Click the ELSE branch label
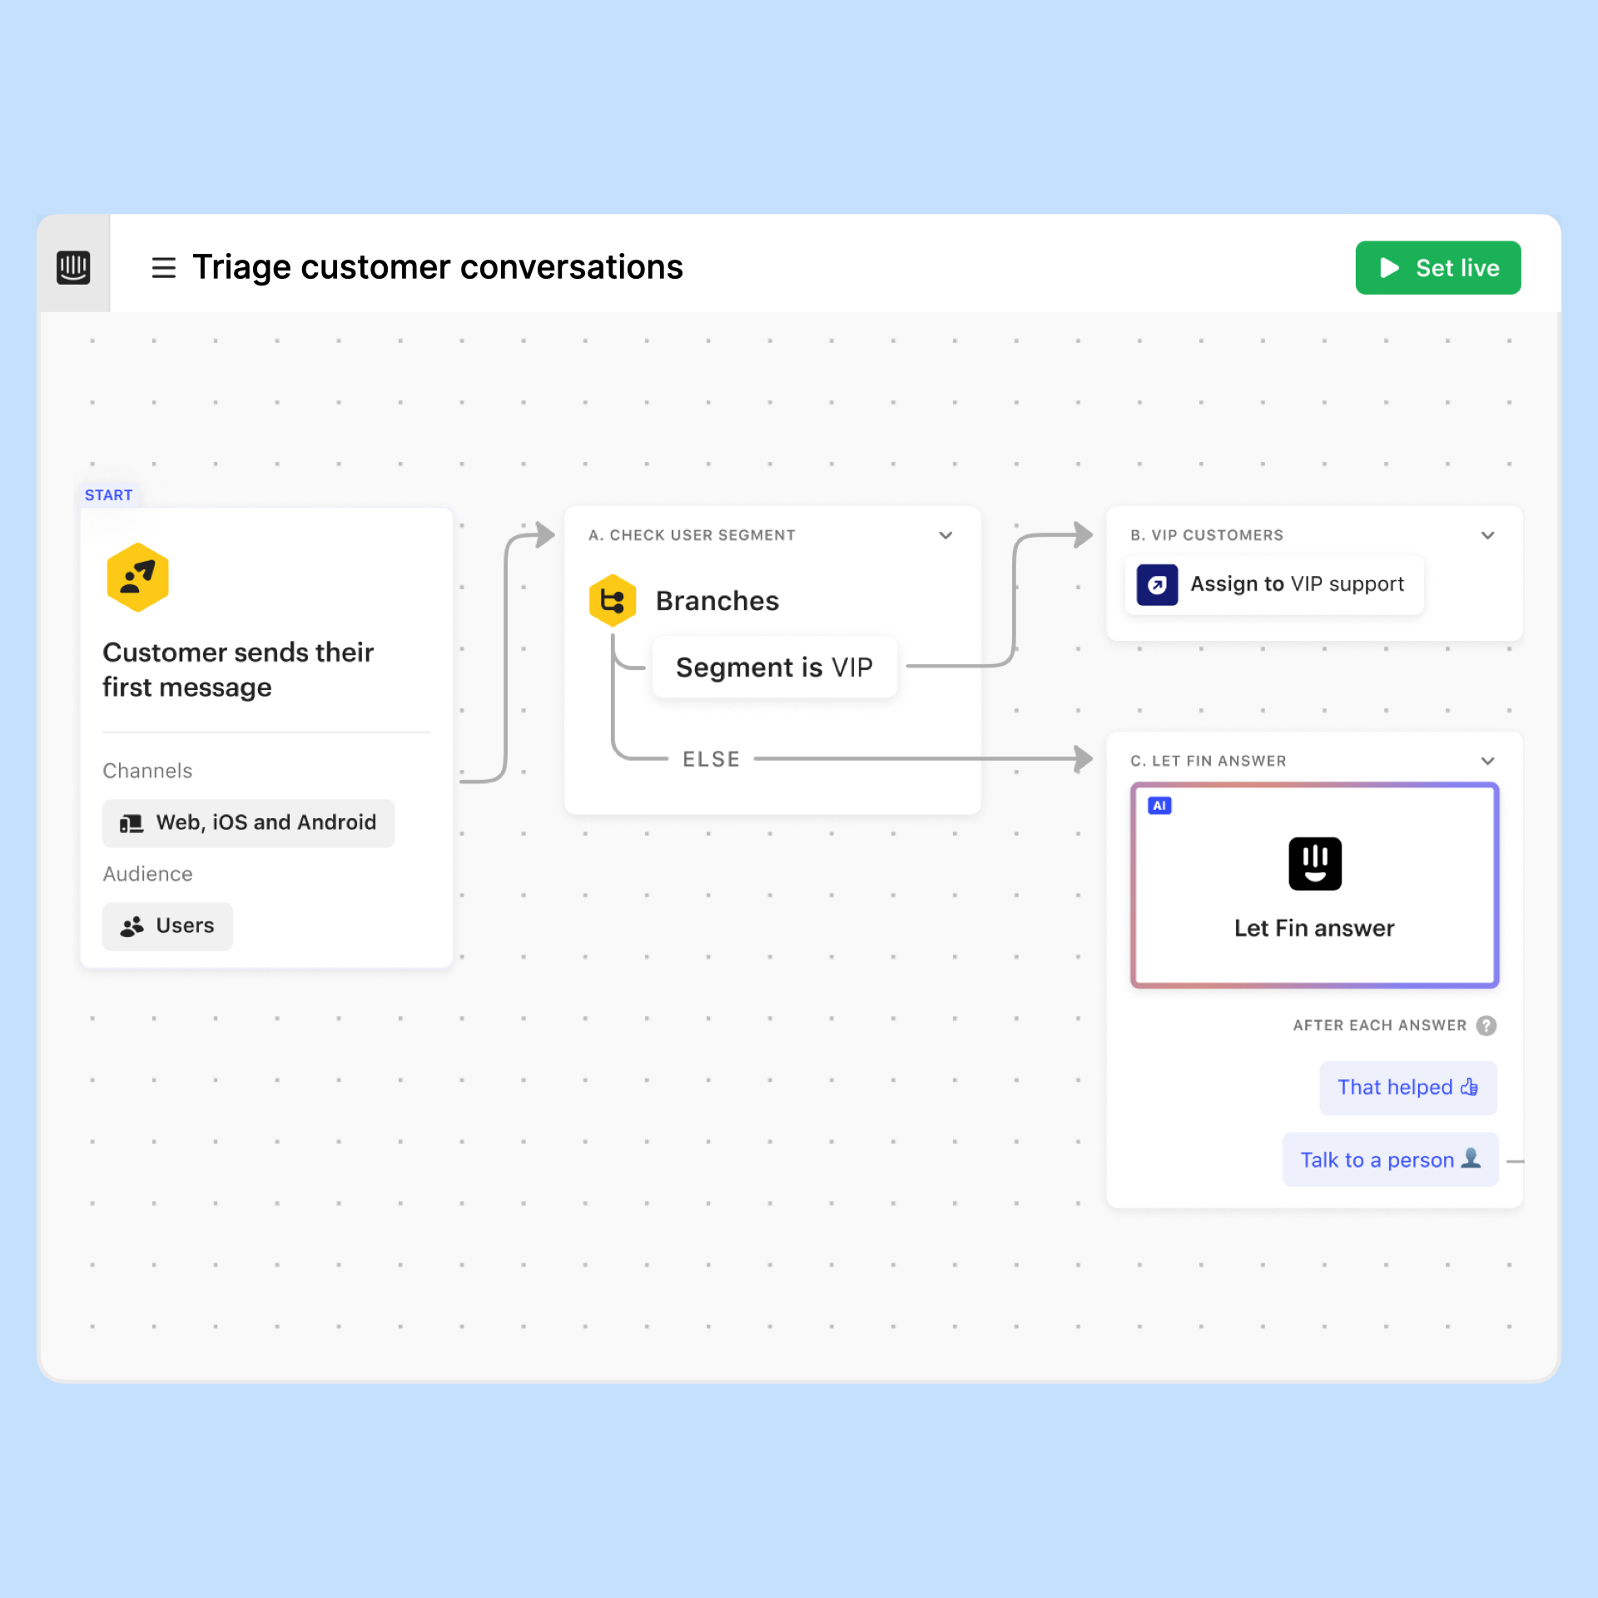 tap(711, 759)
